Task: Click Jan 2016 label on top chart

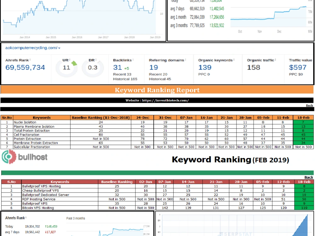Action: pos(77,37)
